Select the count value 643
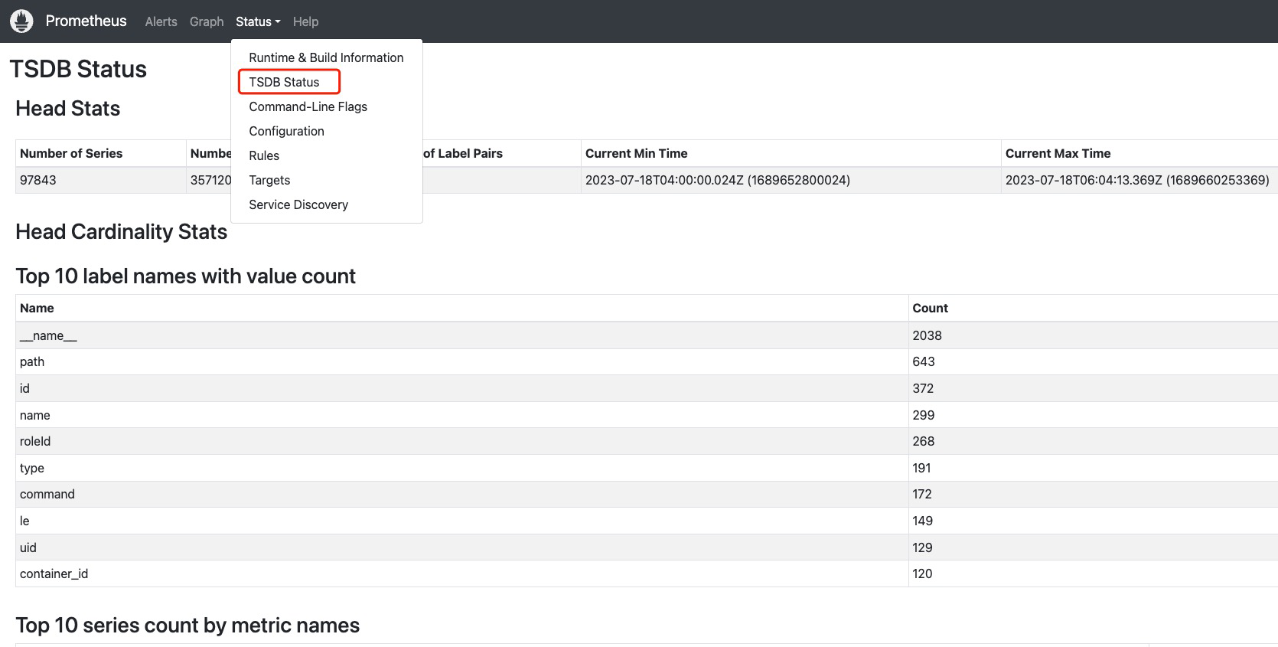This screenshot has height=647, width=1278. point(924,361)
